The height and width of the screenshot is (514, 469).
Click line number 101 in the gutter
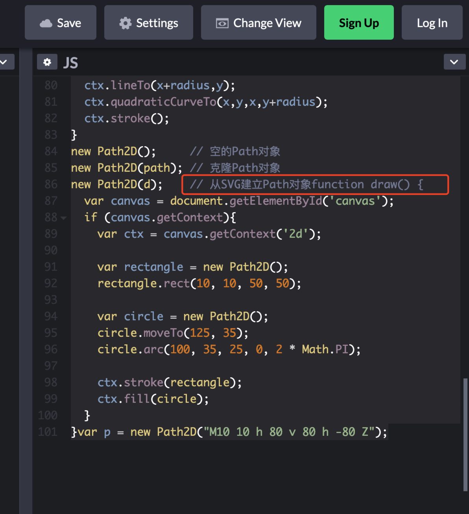(x=48, y=432)
